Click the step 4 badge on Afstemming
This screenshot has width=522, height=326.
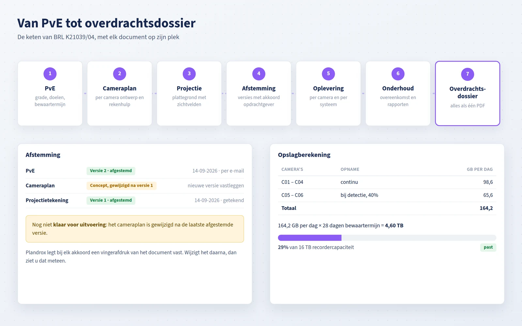(259, 74)
